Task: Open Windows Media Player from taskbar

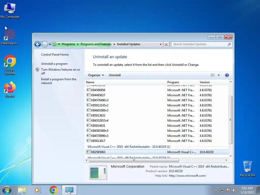Action: tap(38, 190)
